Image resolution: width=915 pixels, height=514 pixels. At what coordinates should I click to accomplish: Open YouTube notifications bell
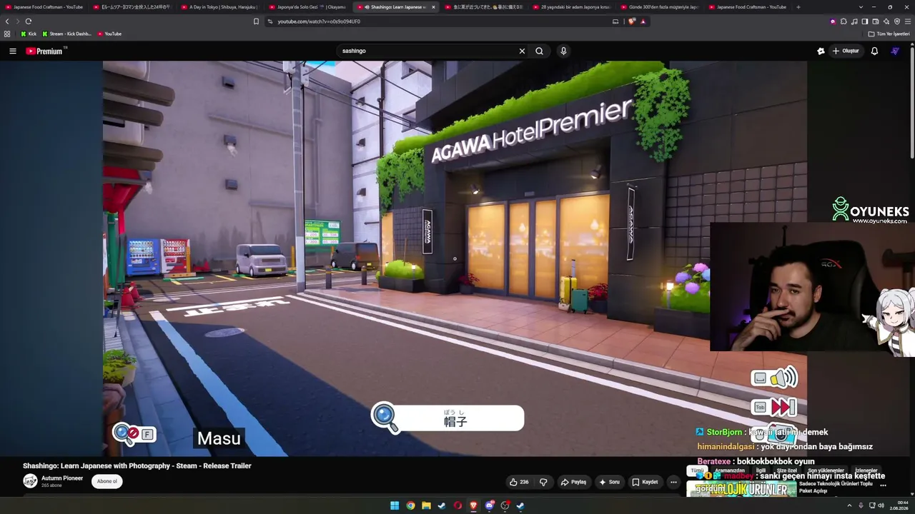click(874, 51)
